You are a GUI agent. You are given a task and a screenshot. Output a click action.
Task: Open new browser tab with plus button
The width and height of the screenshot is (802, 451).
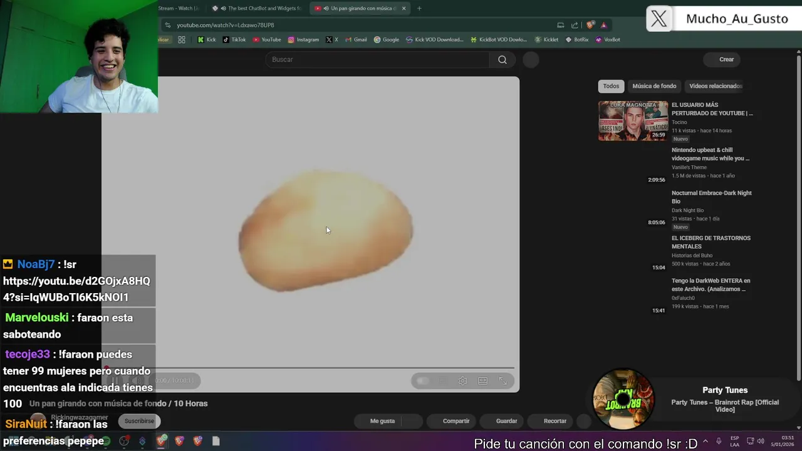click(419, 8)
